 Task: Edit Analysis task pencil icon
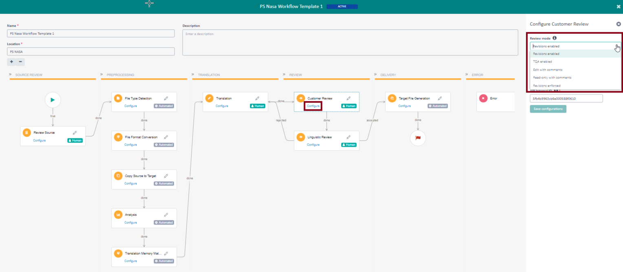pyautogui.click(x=166, y=215)
